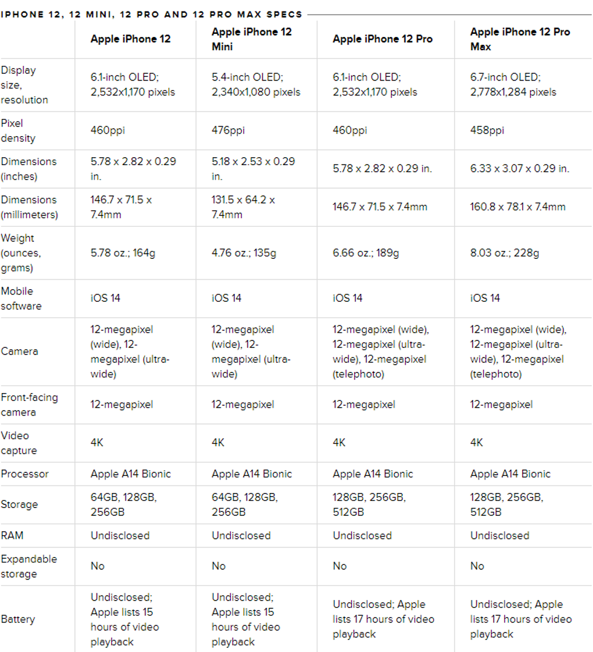The width and height of the screenshot is (593, 652).
Task: Click the 8.03 oz.; 228g weight cell
Action: point(504,253)
